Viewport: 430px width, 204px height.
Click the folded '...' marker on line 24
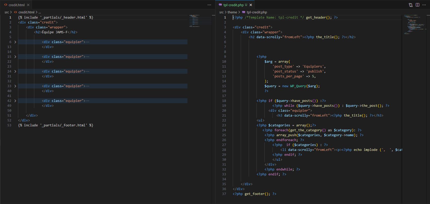click(88, 71)
